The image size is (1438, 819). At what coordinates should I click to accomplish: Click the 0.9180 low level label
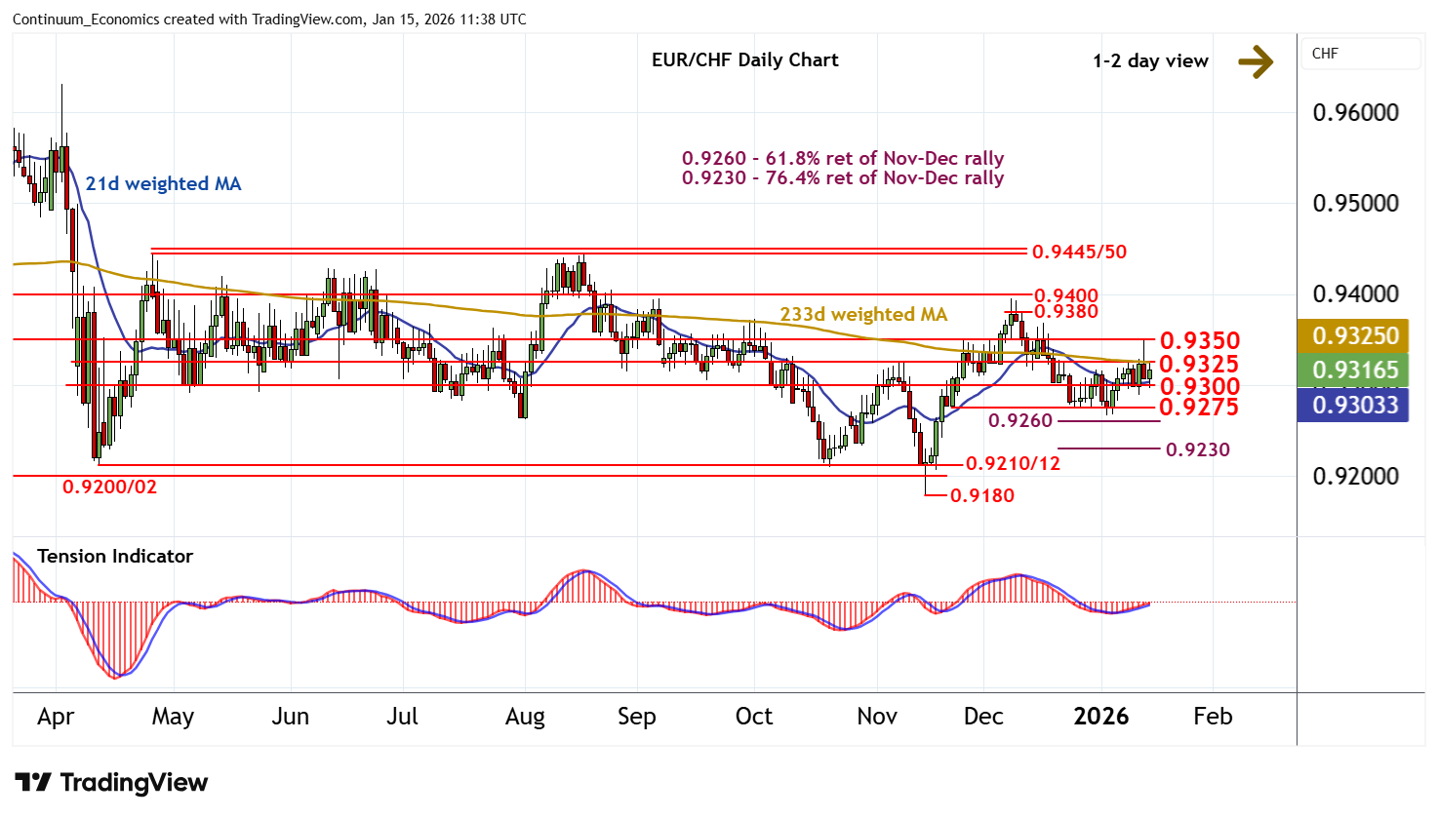[982, 496]
